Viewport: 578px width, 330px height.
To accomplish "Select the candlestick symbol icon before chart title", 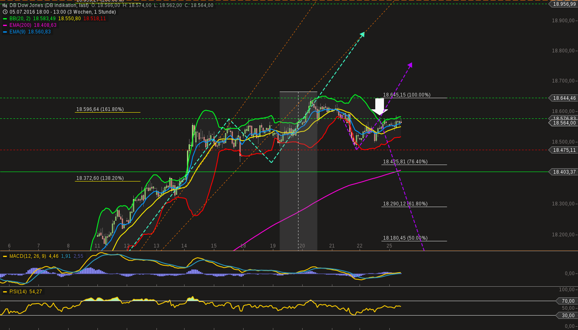I will 5,5.
